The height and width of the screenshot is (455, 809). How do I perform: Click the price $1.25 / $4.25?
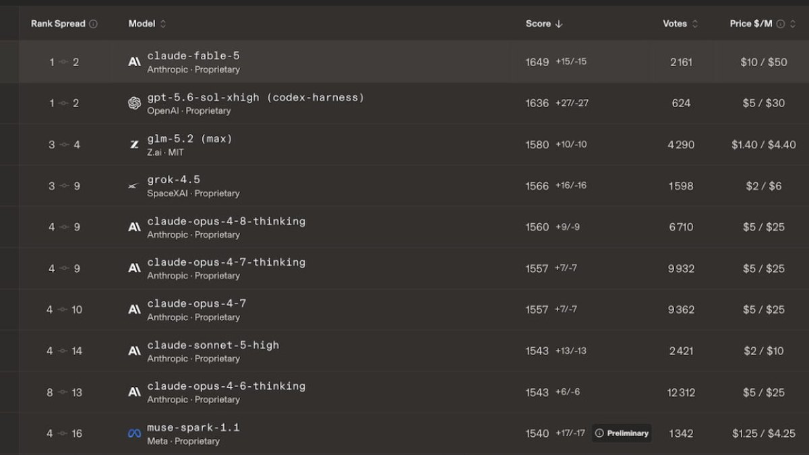pyautogui.click(x=764, y=433)
